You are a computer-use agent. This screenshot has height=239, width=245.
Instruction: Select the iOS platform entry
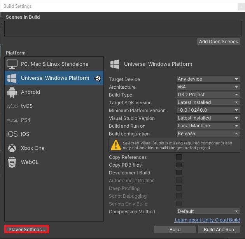coord(54,134)
